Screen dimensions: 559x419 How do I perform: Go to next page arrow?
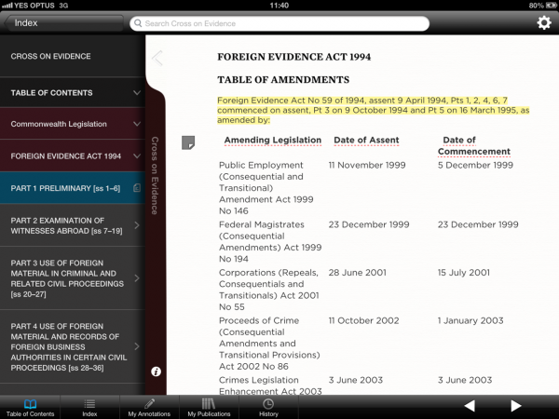516,405
